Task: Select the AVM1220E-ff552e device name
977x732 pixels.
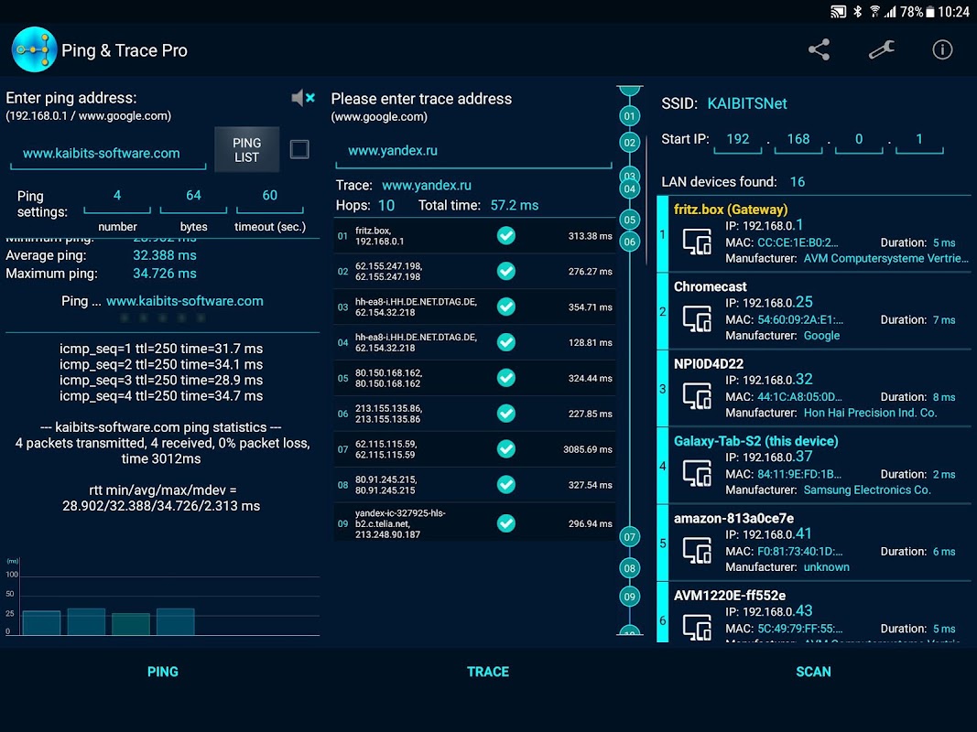Action: coord(730,596)
